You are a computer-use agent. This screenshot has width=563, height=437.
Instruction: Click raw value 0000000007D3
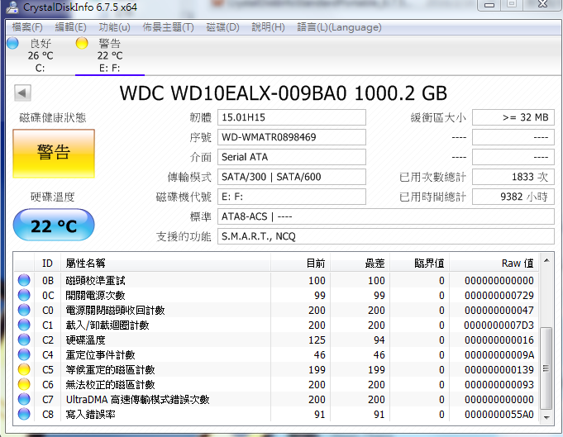499,325
